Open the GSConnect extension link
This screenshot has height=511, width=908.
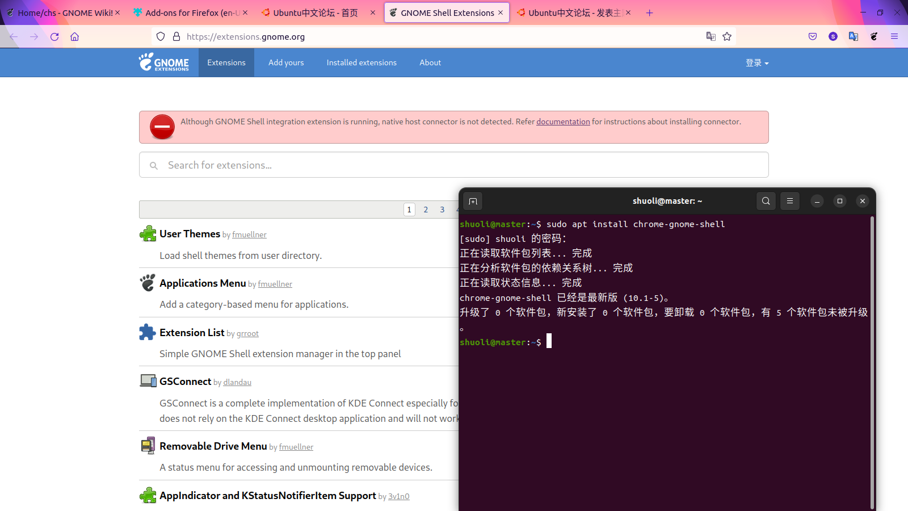[185, 382]
